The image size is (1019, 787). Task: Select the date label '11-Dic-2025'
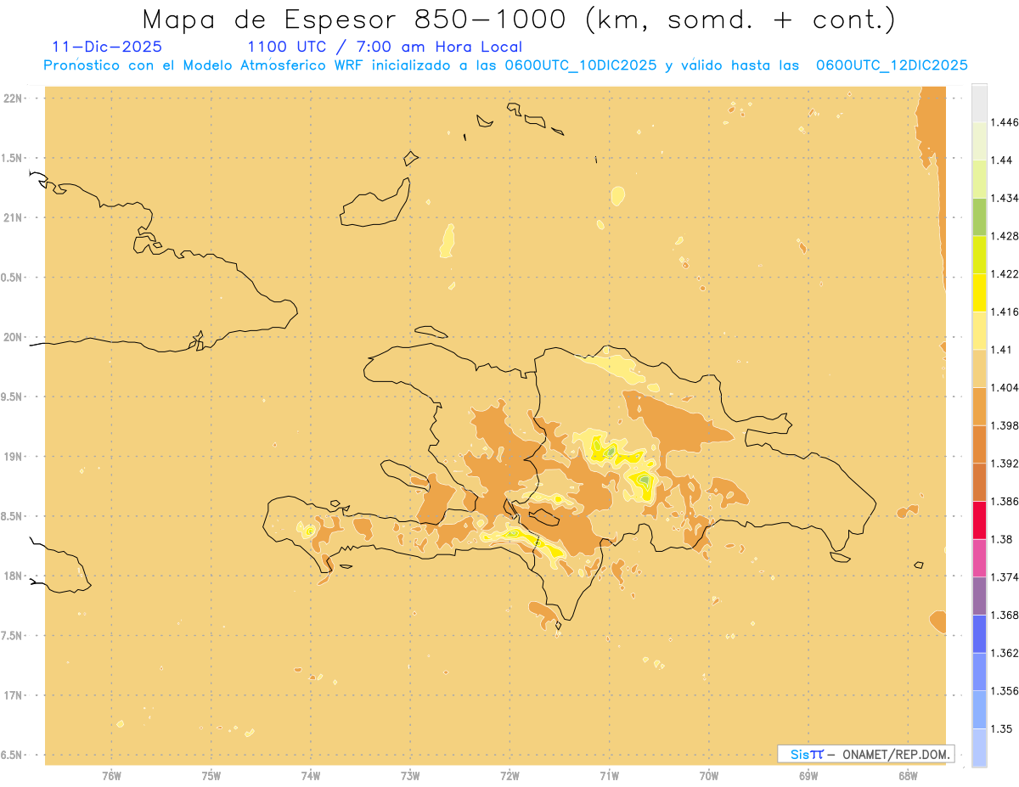(x=107, y=47)
